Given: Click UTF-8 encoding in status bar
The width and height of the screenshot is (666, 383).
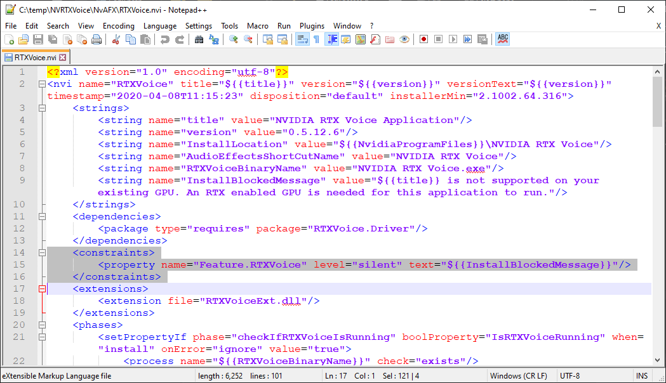Looking at the screenshot, I should click(569, 376).
